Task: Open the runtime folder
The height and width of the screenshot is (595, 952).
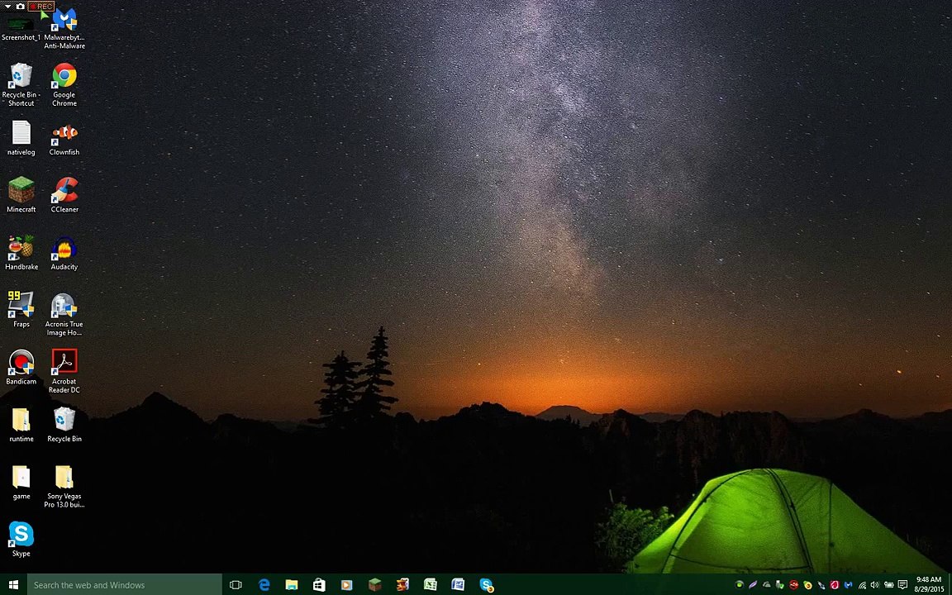Action: 21,425
